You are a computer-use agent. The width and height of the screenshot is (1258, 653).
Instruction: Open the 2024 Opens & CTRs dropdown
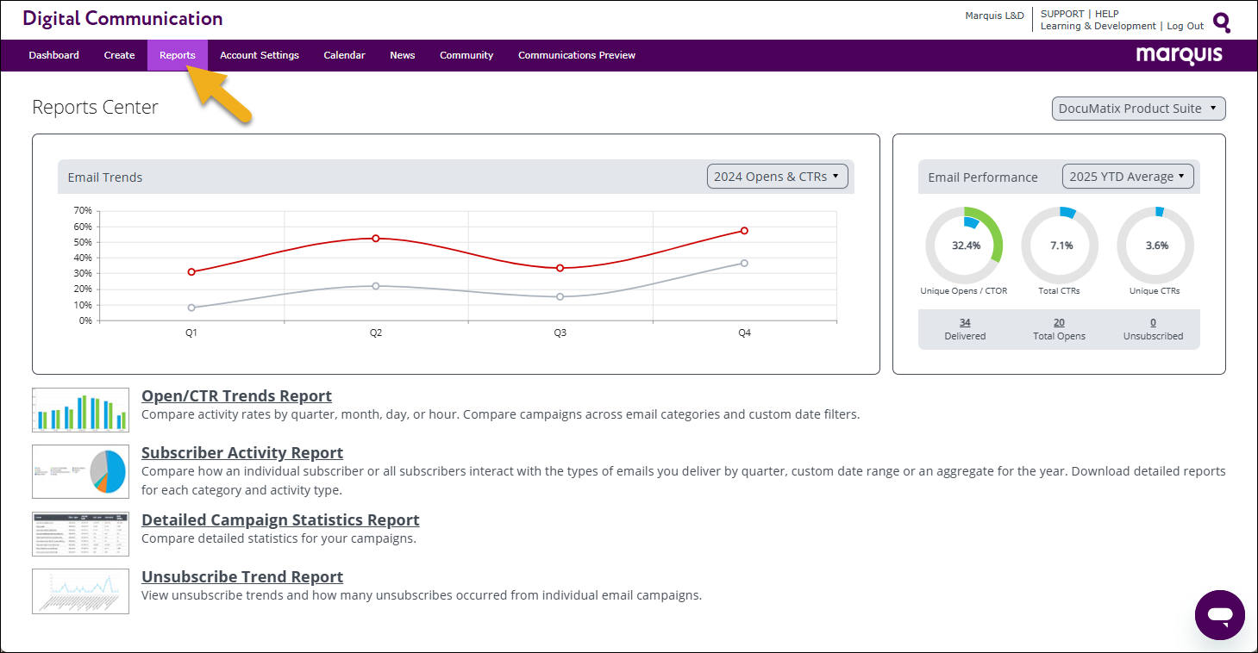point(777,177)
